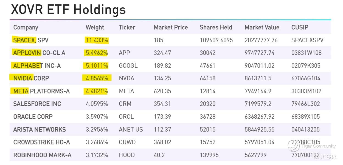Click the NVDA ticker symbol
Screen dimensions: 343x165
126,78
